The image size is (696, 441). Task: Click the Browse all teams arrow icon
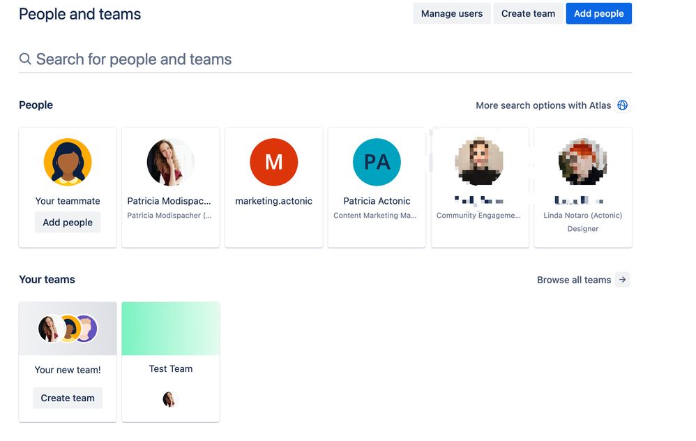[x=623, y=279]
